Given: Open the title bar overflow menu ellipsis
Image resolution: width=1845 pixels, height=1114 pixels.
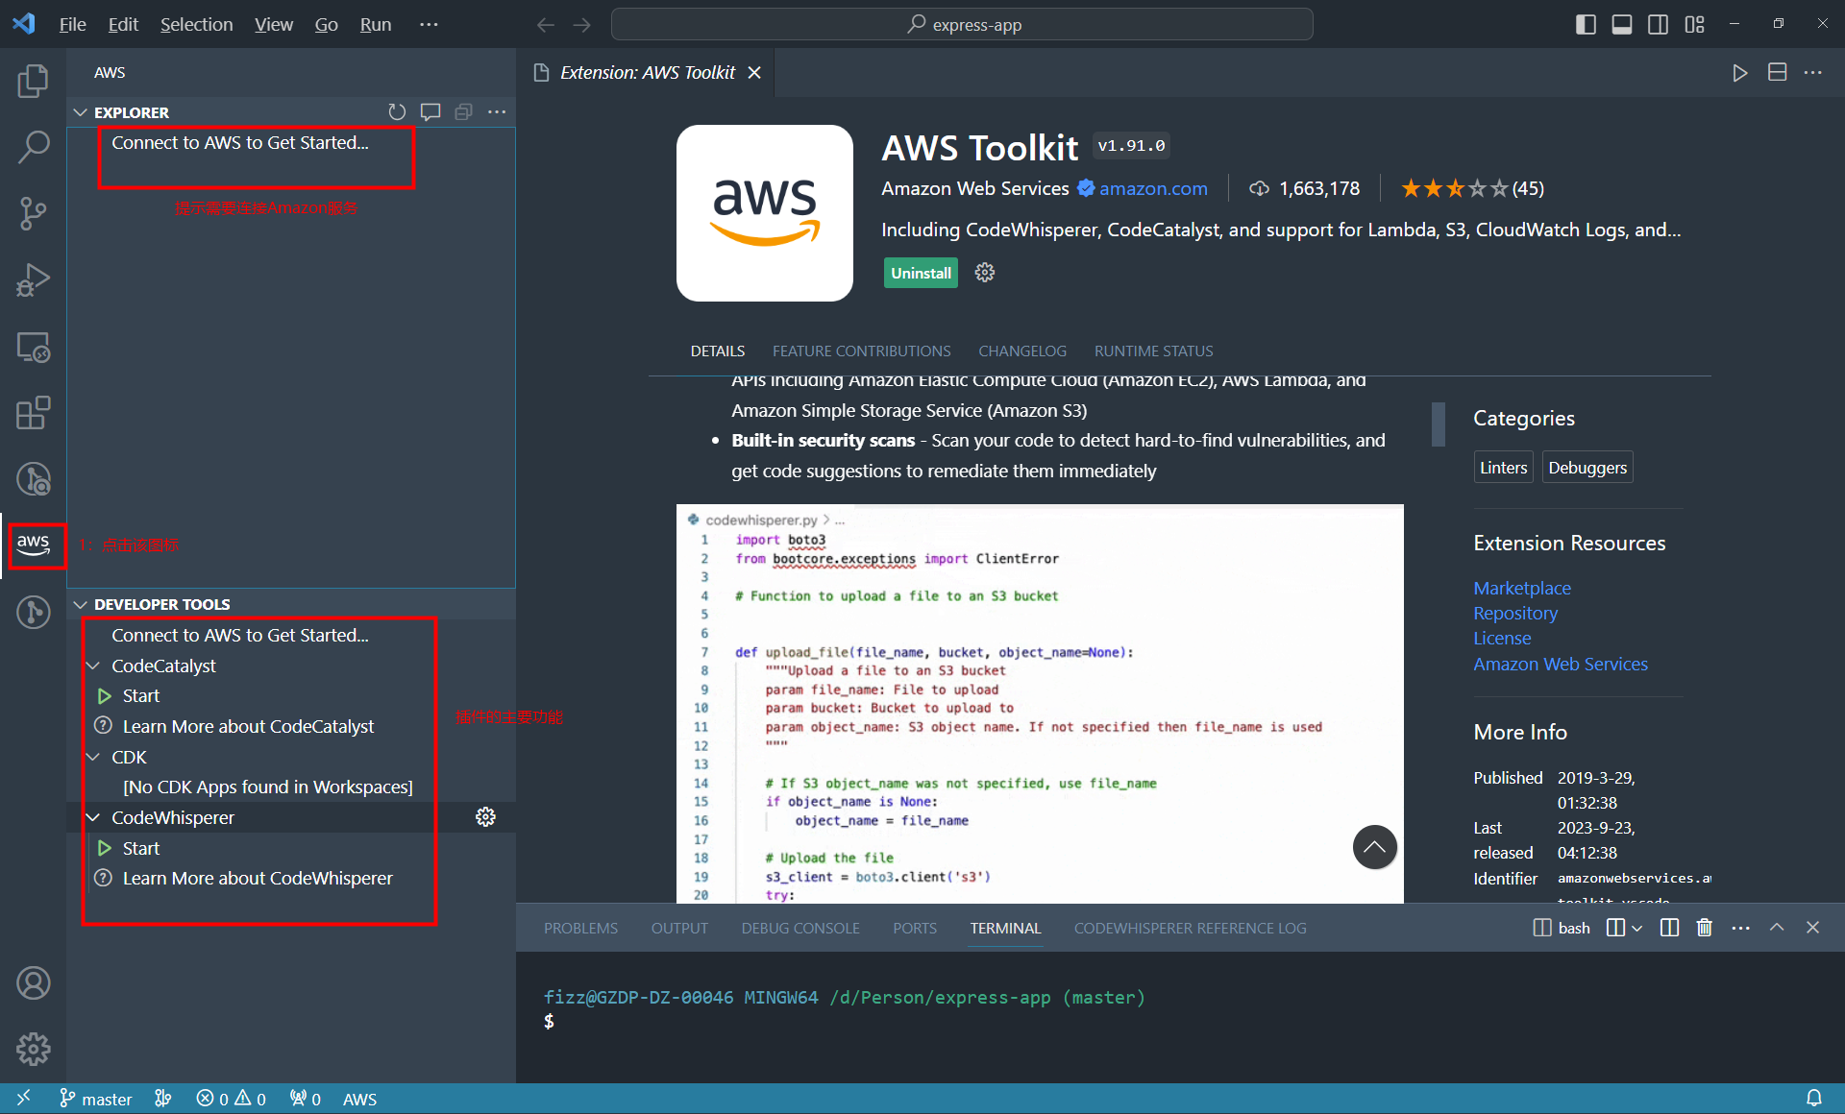Looking at the screenshot, I should click(429, 25).
